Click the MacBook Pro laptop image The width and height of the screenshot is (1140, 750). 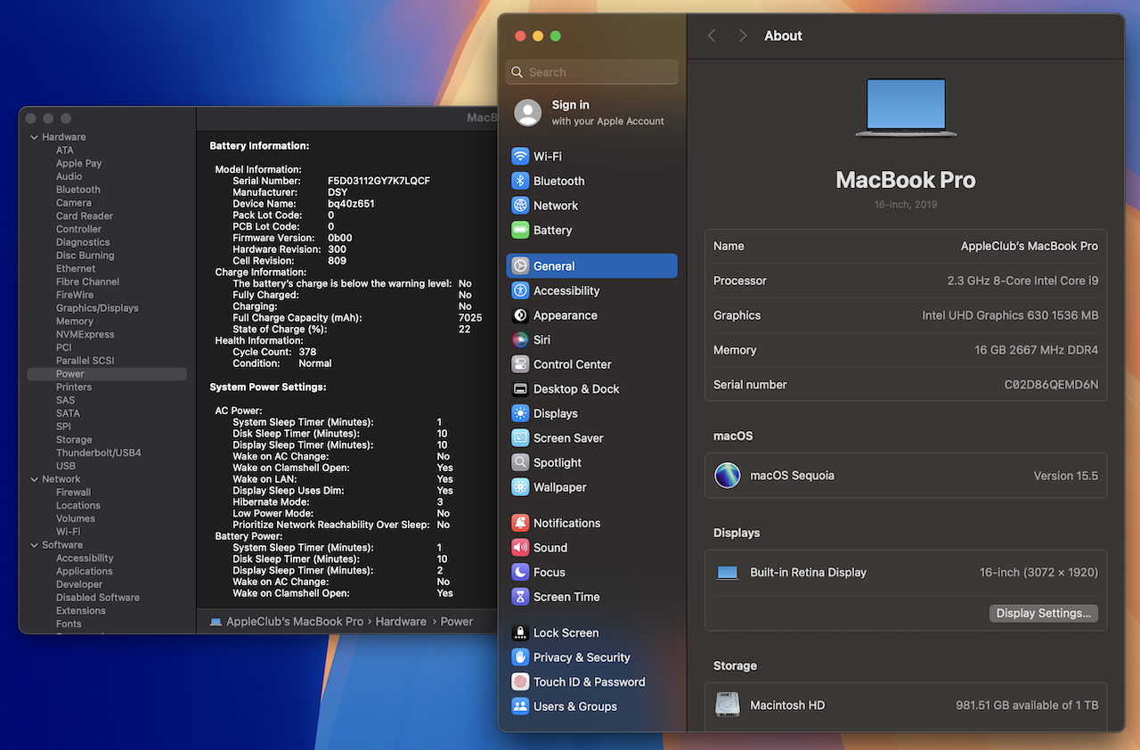(906, 107)
